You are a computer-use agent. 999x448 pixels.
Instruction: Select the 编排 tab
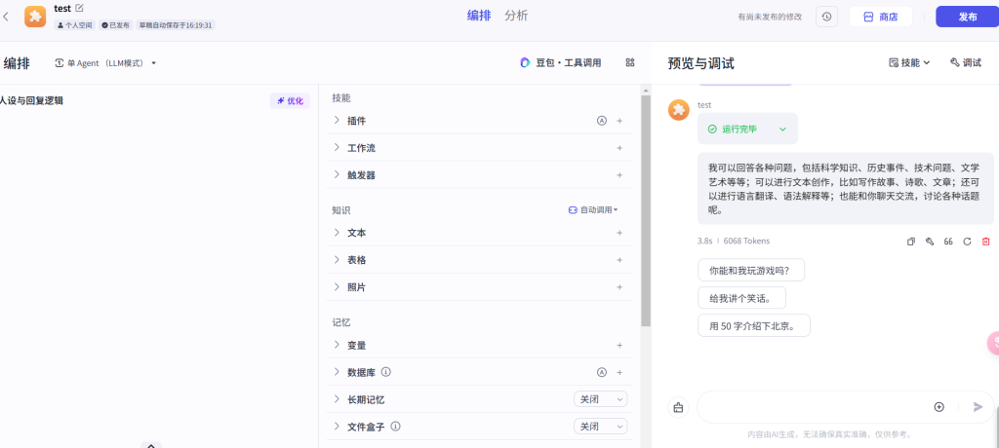point(479,16)
